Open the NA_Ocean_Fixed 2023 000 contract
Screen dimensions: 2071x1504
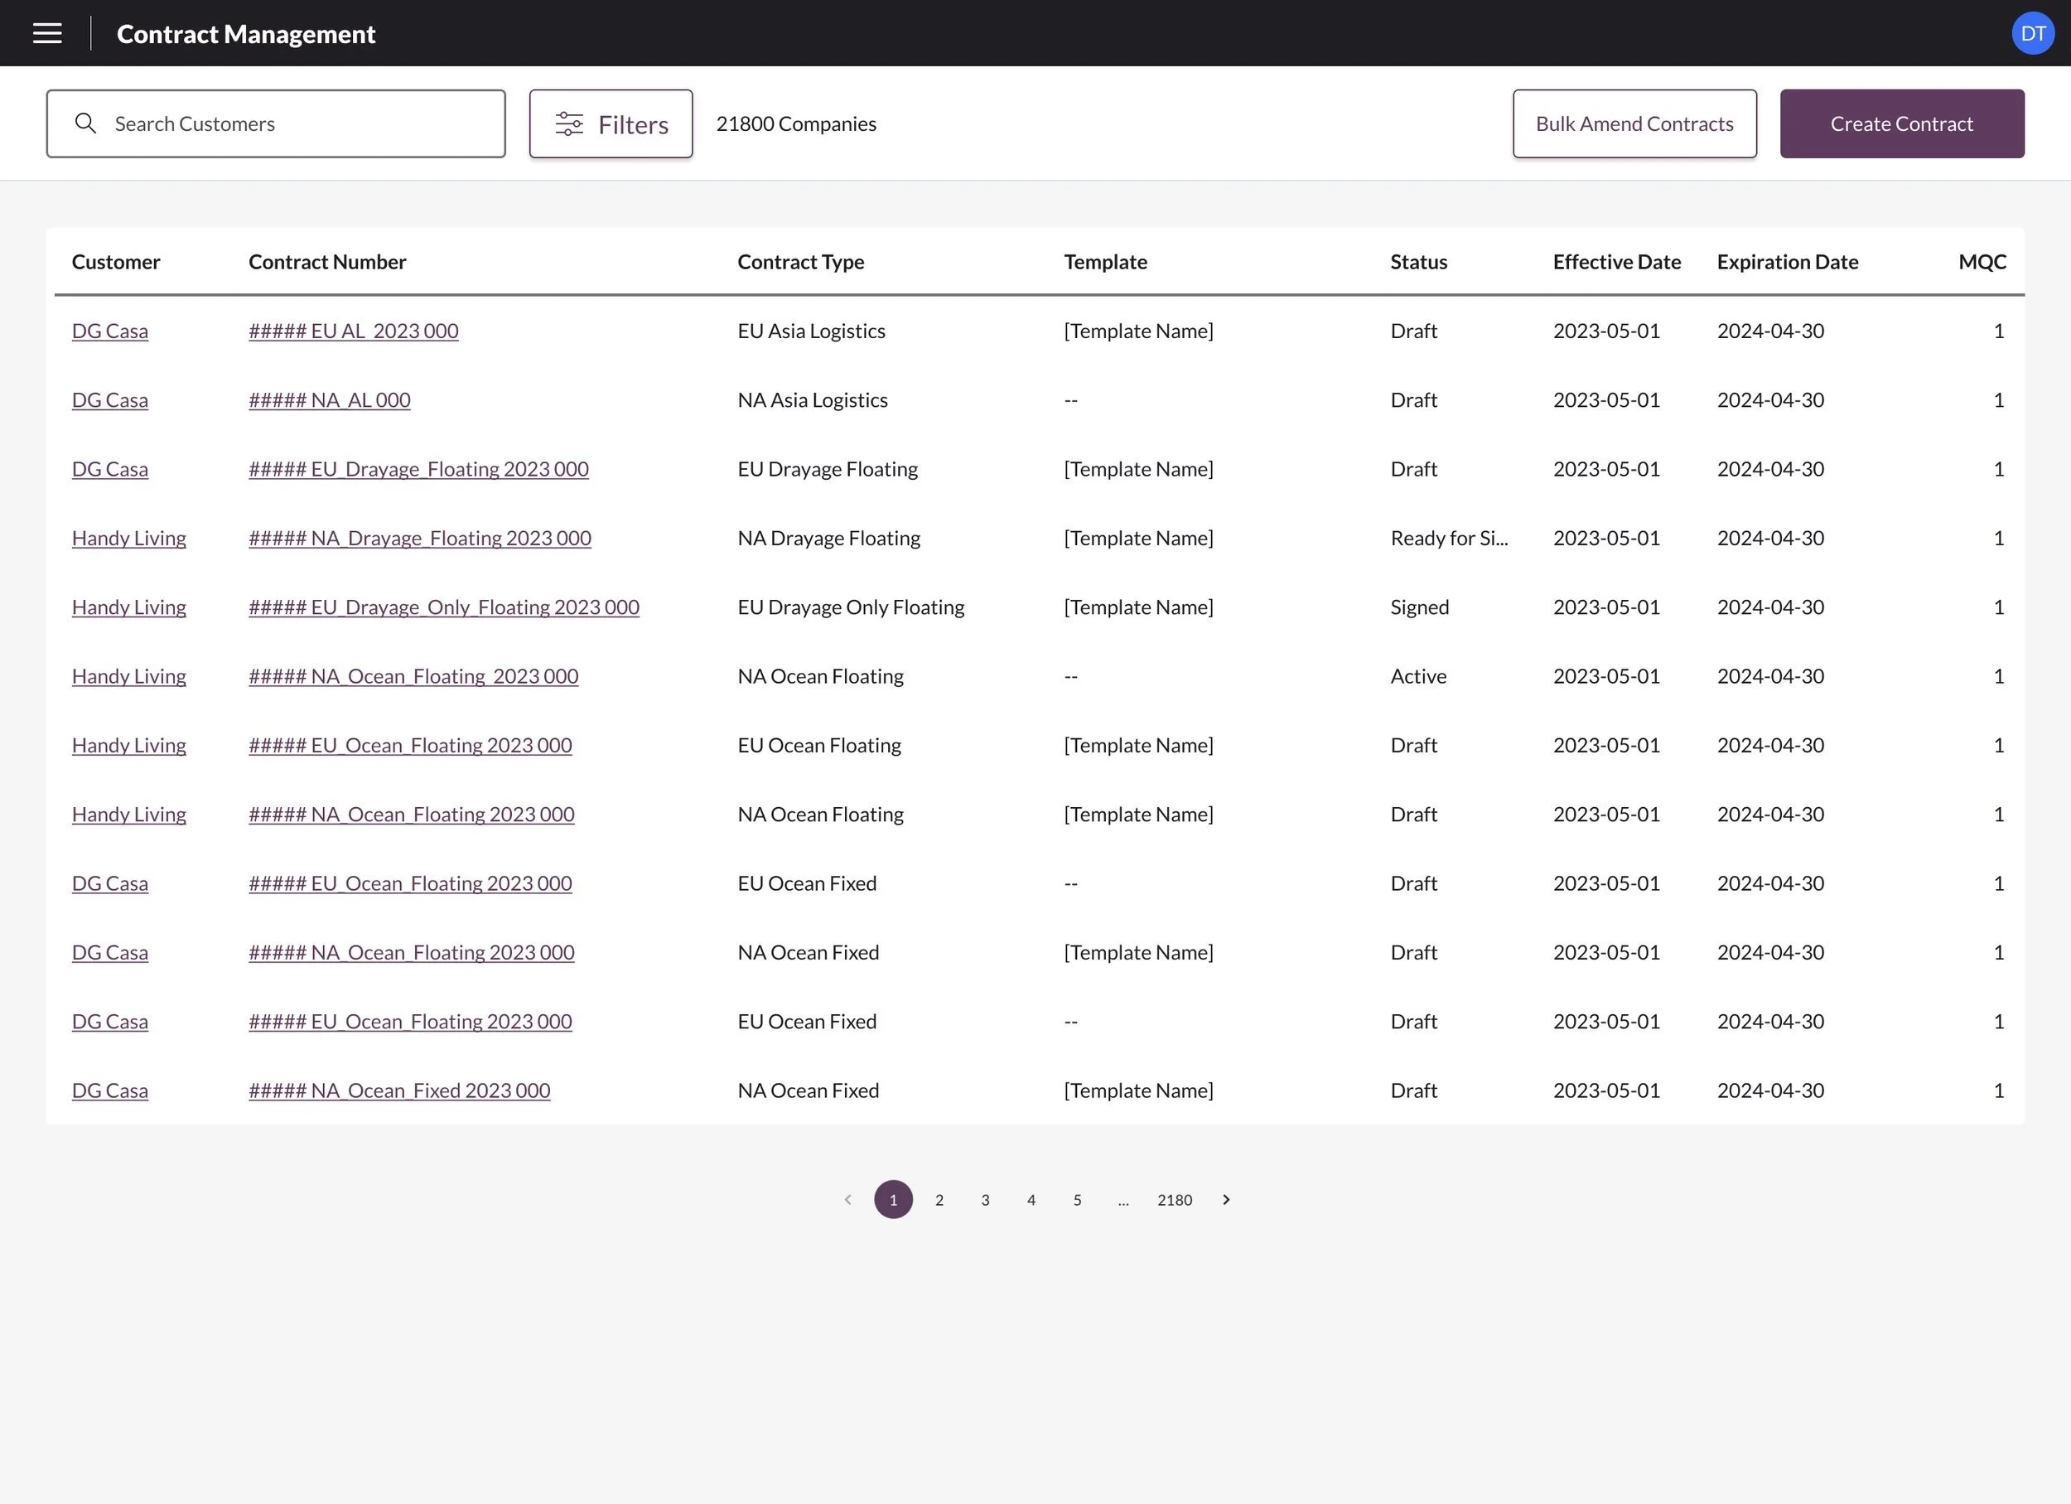coord(399,1091)
